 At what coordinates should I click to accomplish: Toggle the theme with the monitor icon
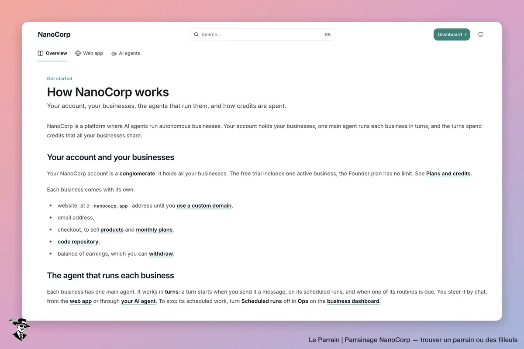481,34
